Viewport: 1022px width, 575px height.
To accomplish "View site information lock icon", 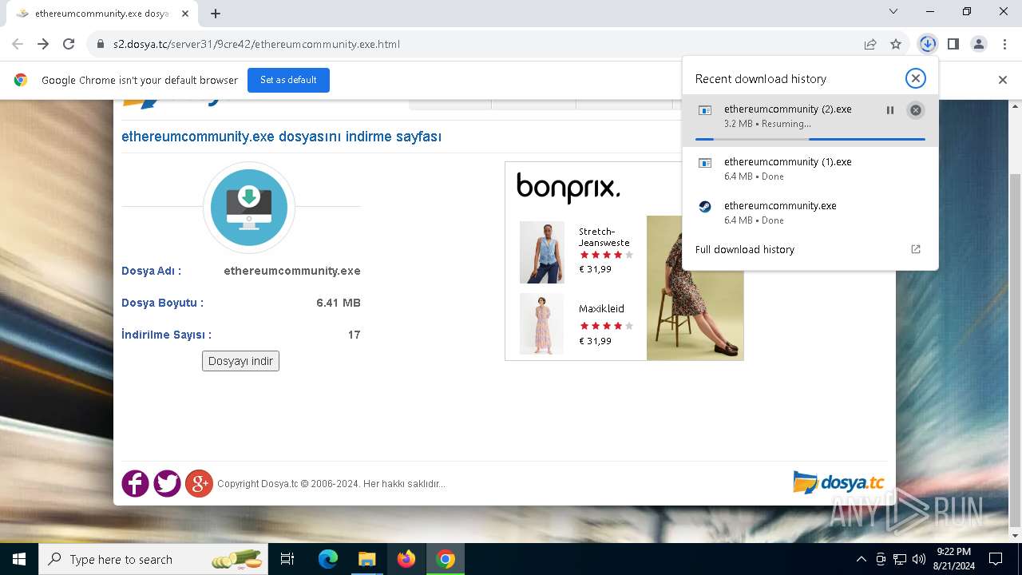I will 100,44.
